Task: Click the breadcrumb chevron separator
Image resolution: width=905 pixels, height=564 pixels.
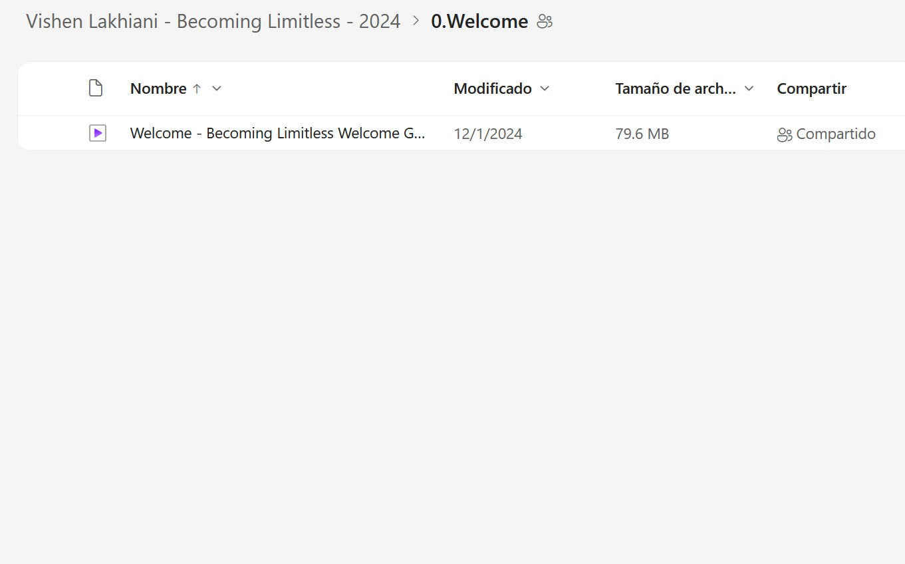Action: 416,21
